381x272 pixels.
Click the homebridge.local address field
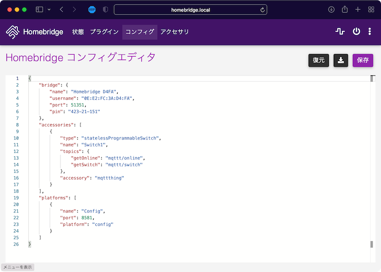190,9
